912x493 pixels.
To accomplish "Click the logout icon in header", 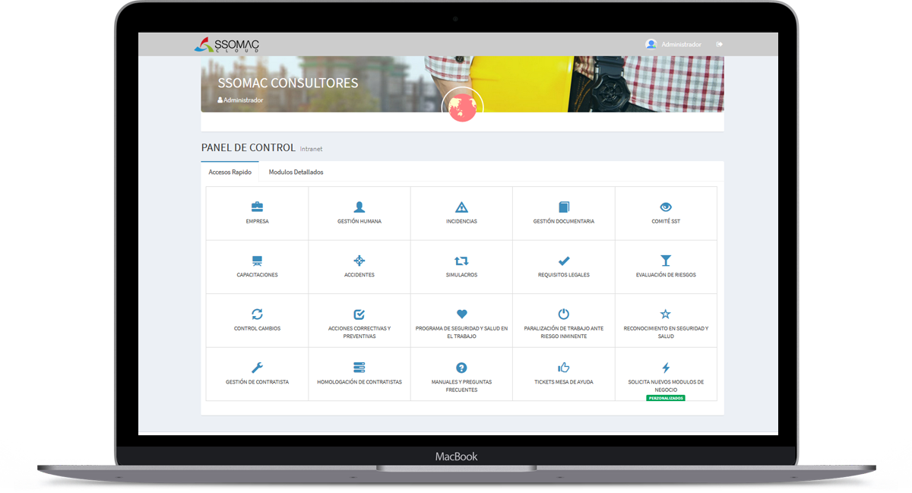I will 719,45.
